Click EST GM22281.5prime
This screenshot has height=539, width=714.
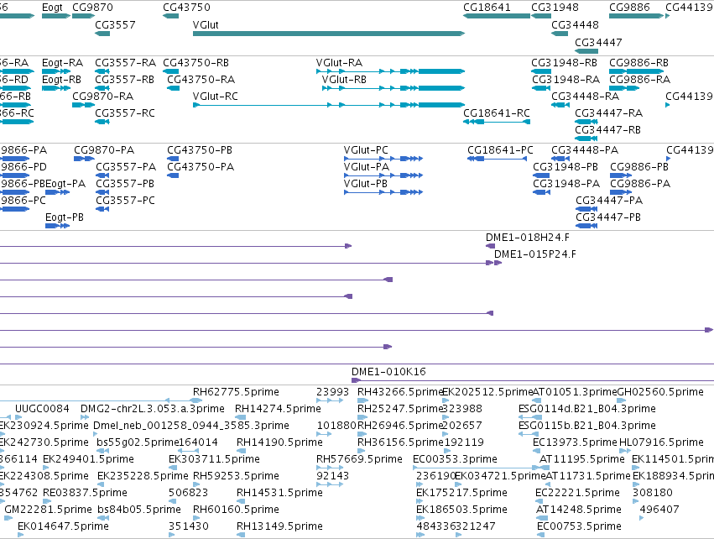click(8, 518)
